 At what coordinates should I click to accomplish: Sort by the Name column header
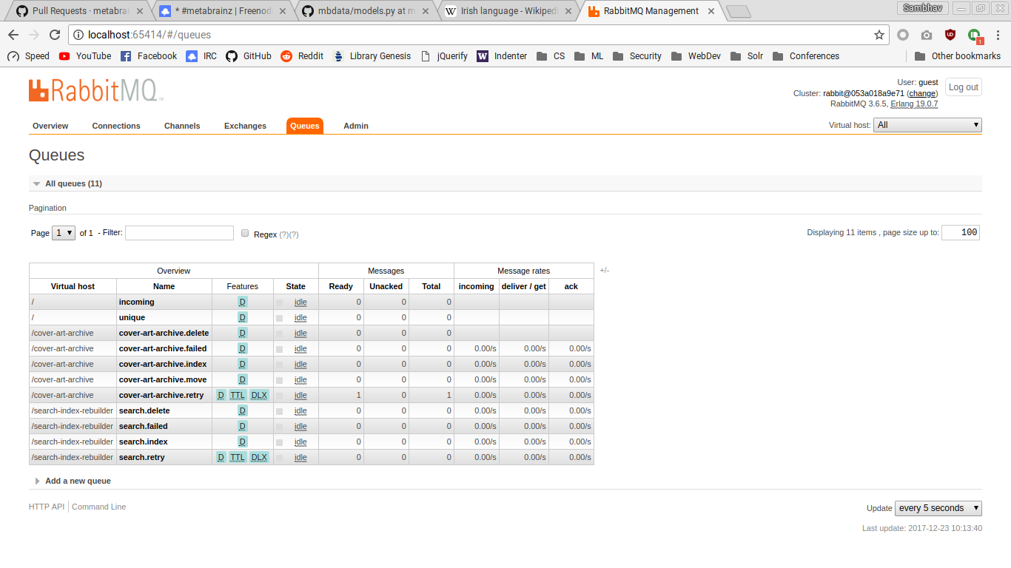[164, 286]
